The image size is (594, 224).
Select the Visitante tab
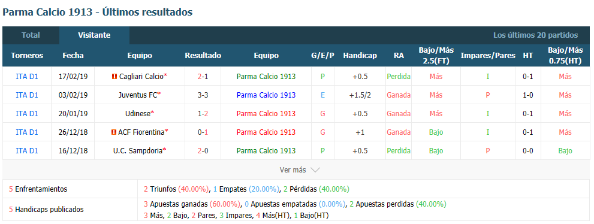(x=94, y=35)
